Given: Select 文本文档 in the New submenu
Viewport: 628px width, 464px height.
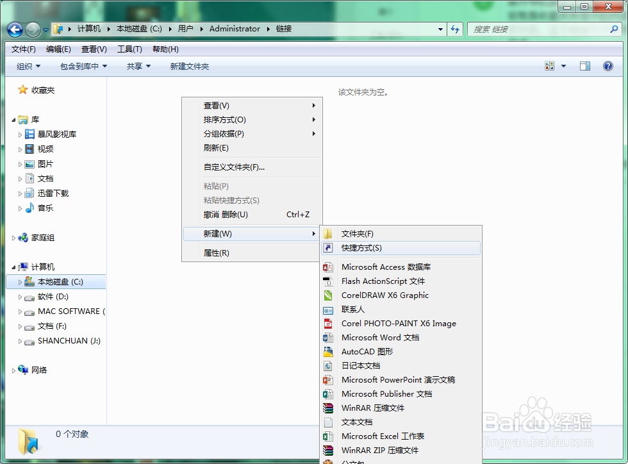Looking at the screenshot, I should [401, 422].
